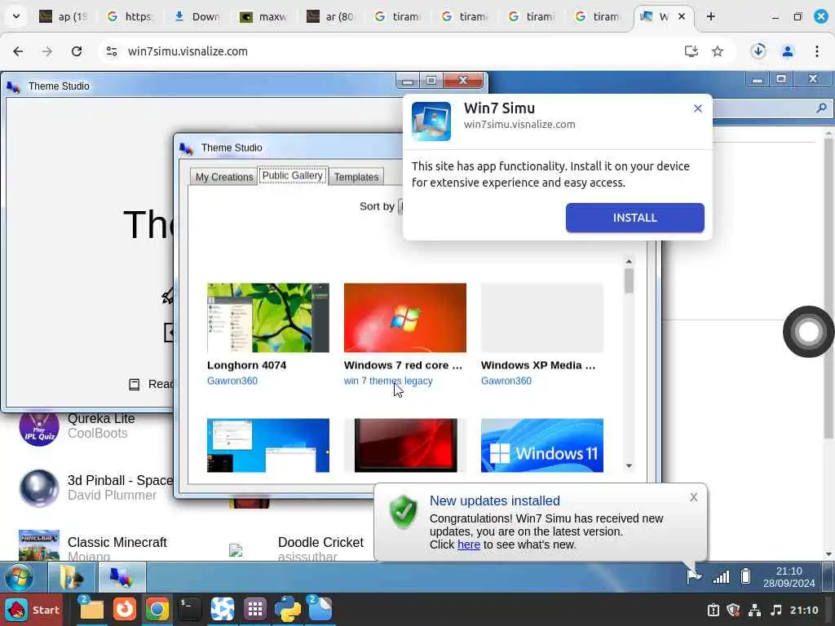Launch the 3d Pinball app icon

coord(39,488)
